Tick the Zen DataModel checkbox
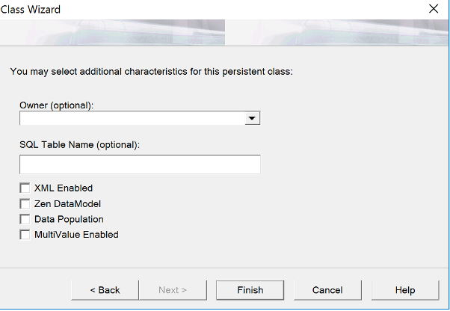Image resolution: width=450 pixels, height=311 pixels. 25,203
